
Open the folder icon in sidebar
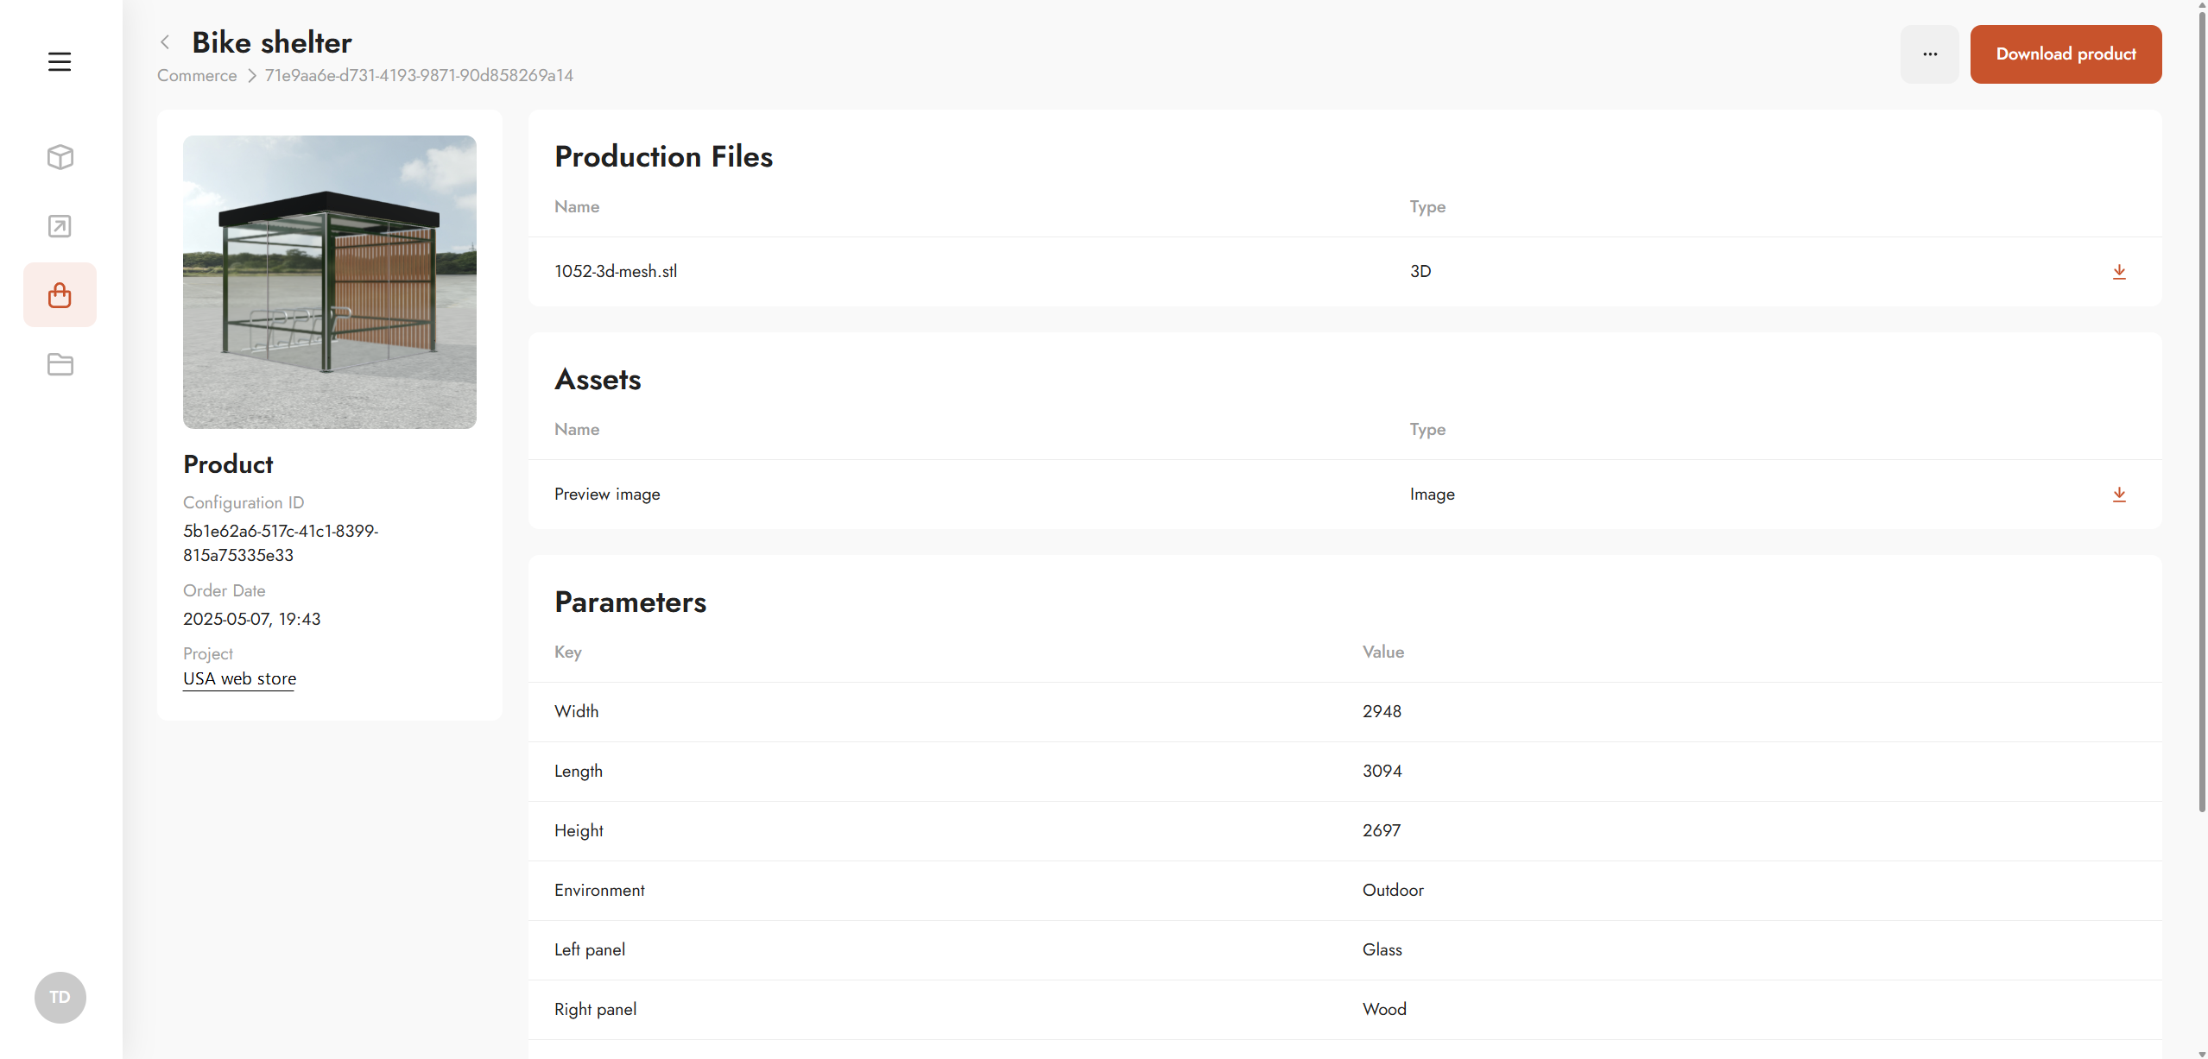coord(60,364)
